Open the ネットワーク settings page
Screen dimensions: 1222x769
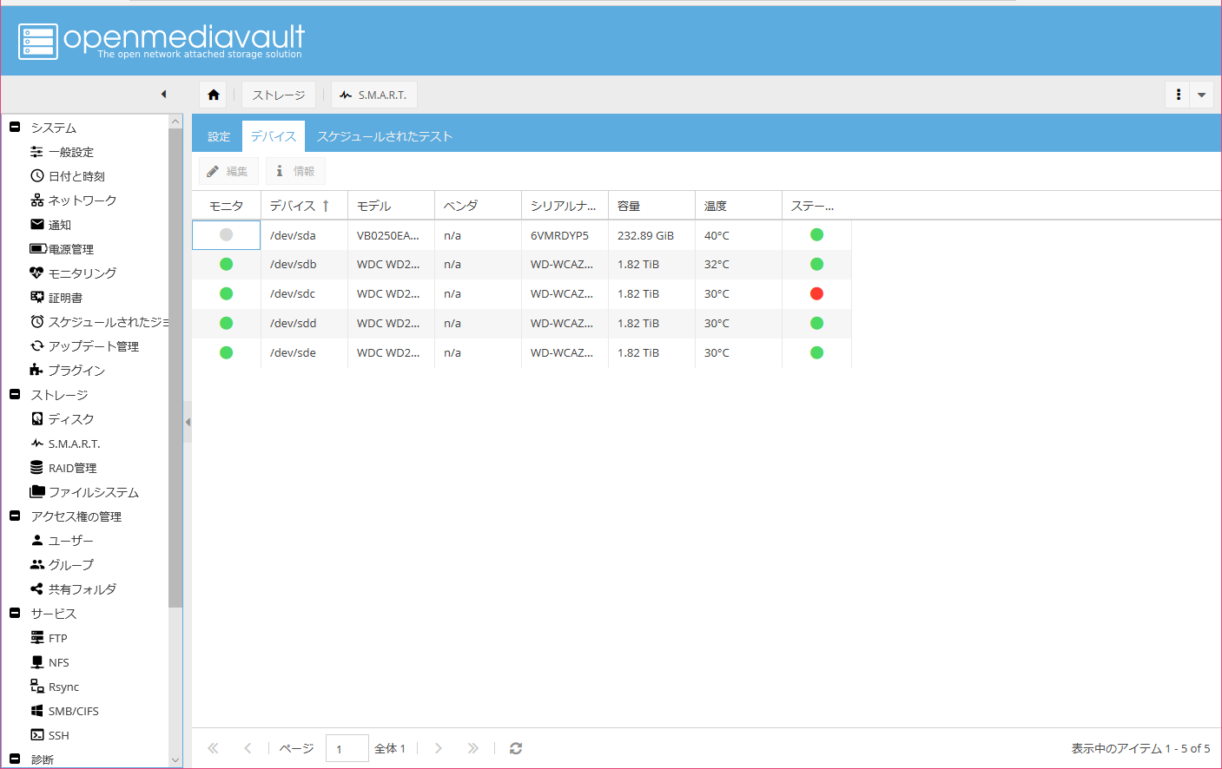pyautogui.click(x=82, y=200)
